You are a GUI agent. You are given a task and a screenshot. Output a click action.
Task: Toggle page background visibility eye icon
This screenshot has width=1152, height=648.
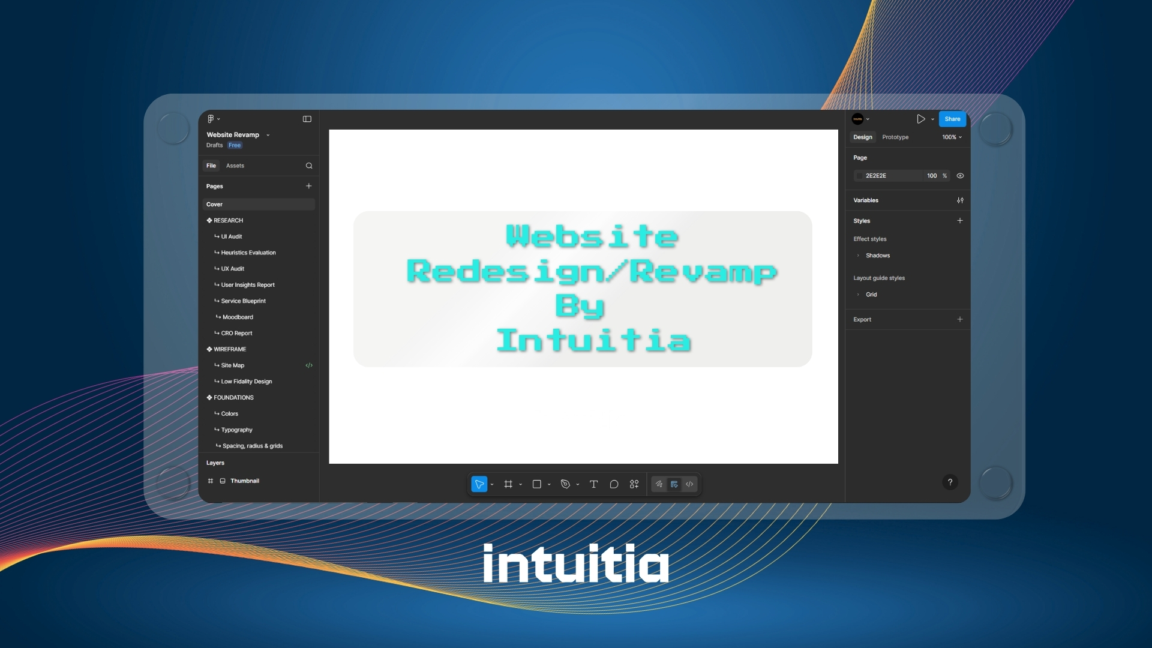(x=960, y=176)
